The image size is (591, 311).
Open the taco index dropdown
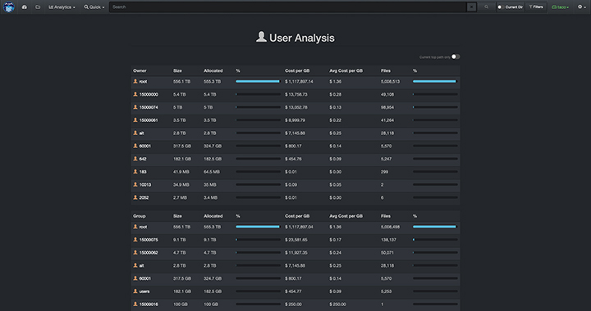click(560, 7)
